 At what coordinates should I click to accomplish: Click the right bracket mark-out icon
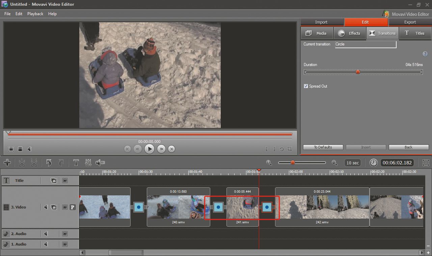point(274,149)
